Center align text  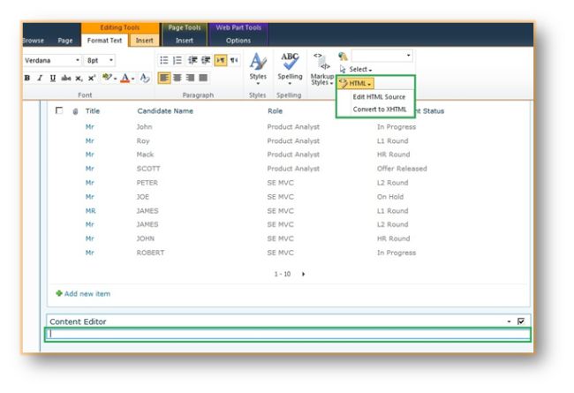(177, 78)
